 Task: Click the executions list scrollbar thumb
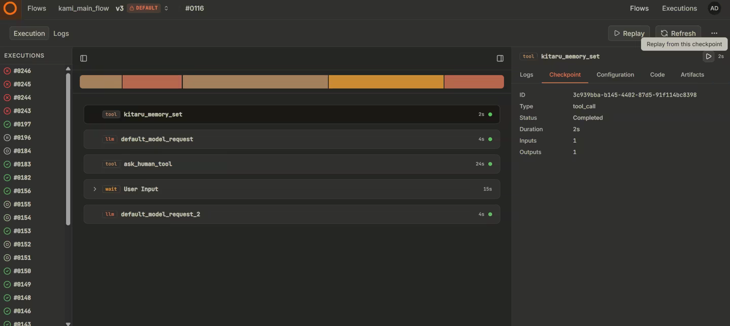click(68, 149)
